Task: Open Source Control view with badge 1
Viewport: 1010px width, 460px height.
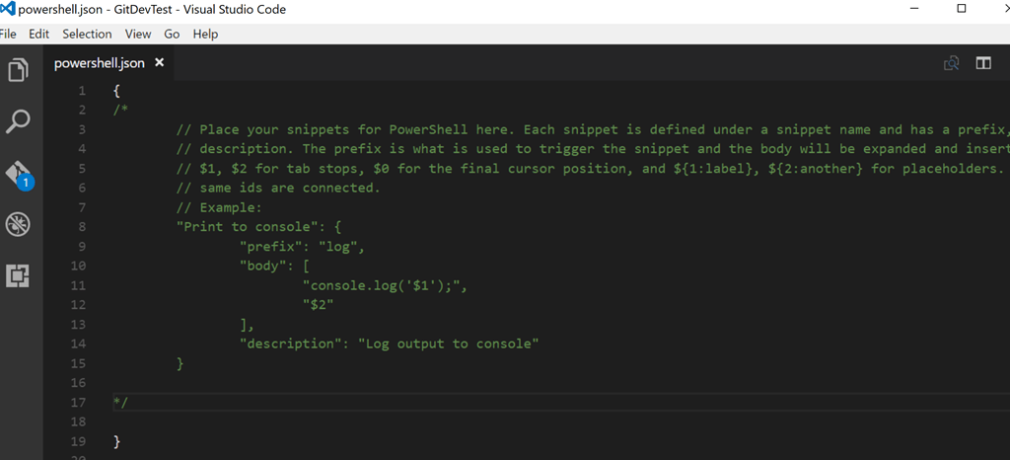Action: [18, 174]
